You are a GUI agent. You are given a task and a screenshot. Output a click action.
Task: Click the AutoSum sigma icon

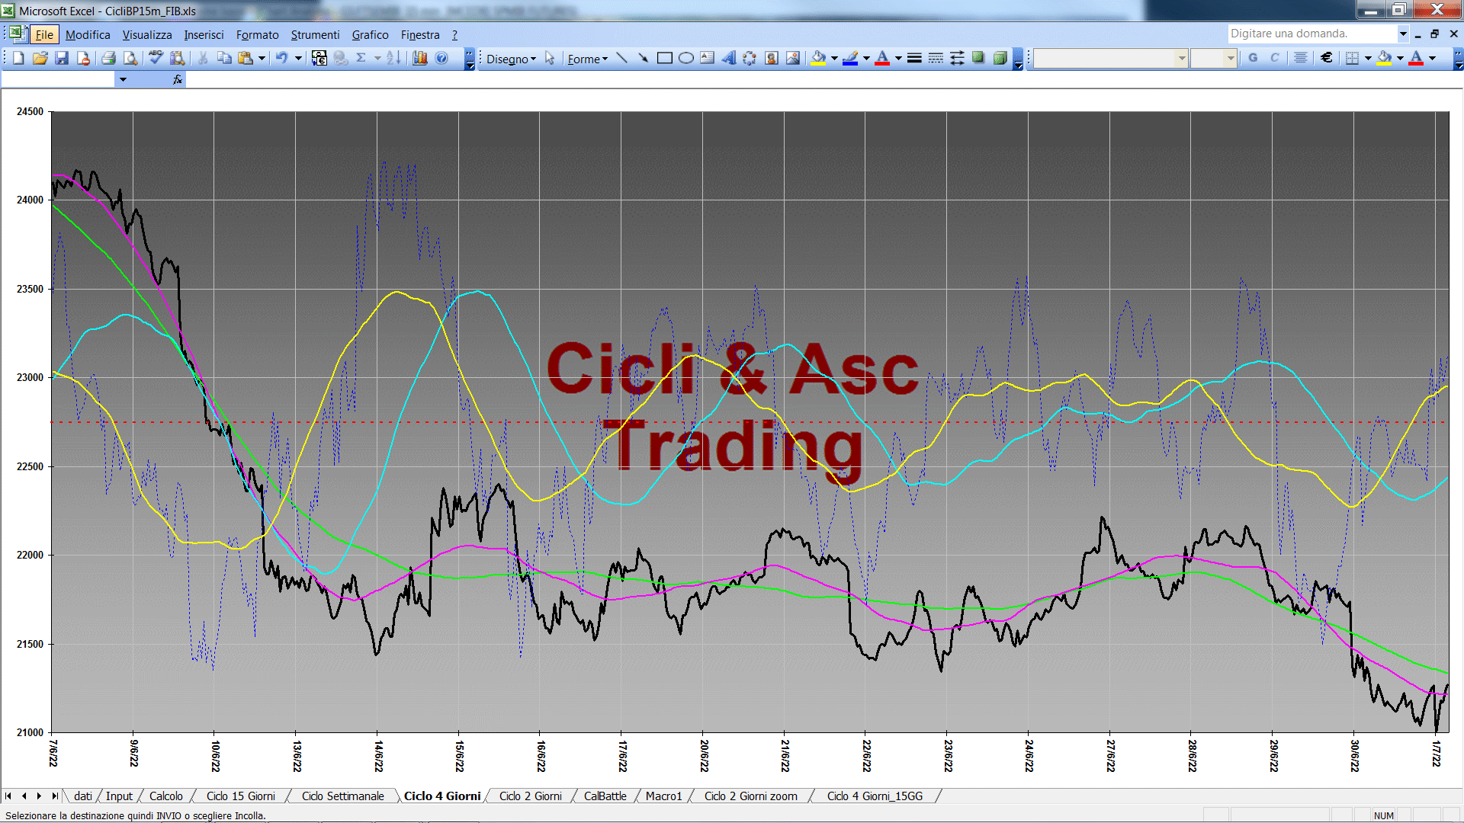pos(361,58)
